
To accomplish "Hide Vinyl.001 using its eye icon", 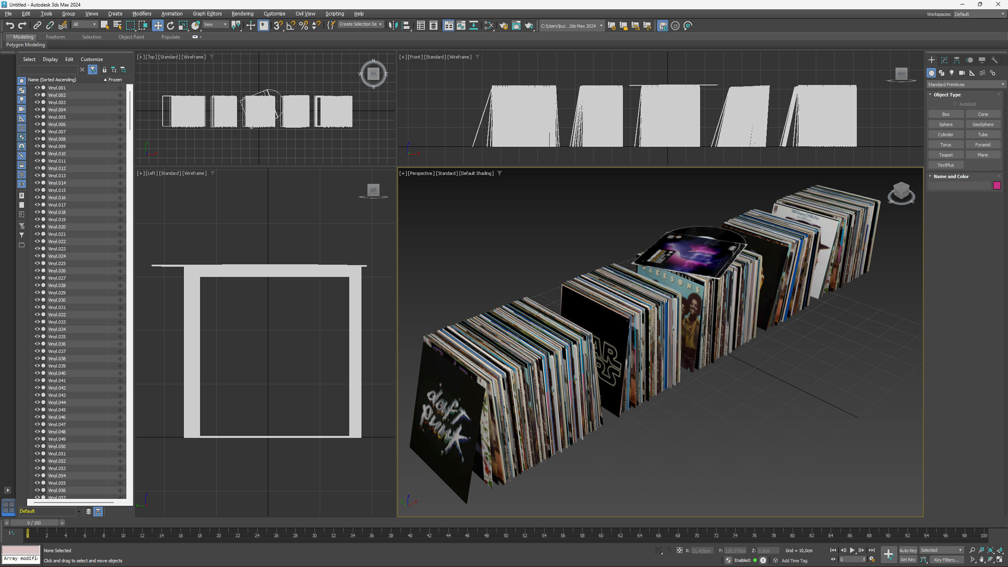I will (x=37, y=88).
